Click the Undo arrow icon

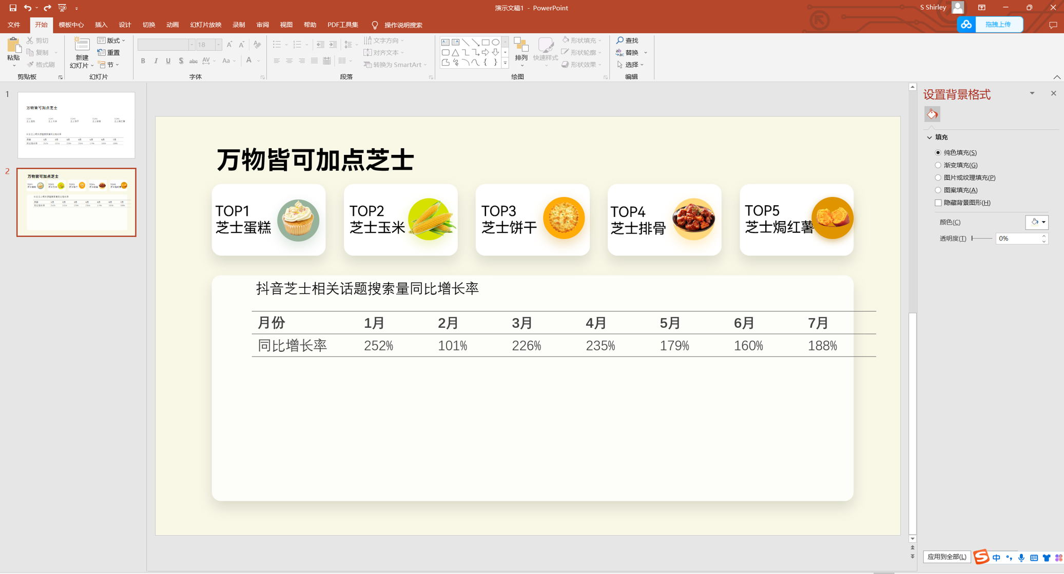coord(28,8)
